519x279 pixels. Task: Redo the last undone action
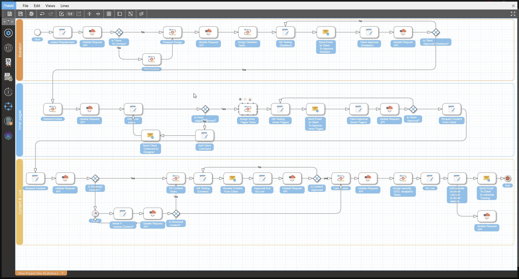51,14
